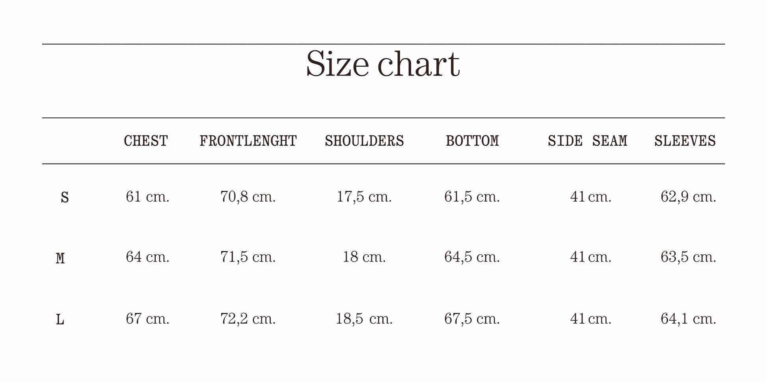Select the CHEST column header

tap(146, 141)
